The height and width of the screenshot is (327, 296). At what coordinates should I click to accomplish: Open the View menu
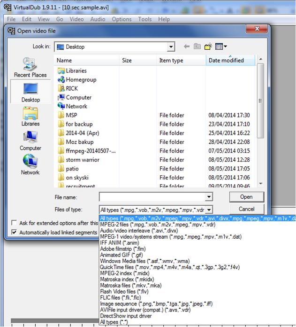(44, 19)
